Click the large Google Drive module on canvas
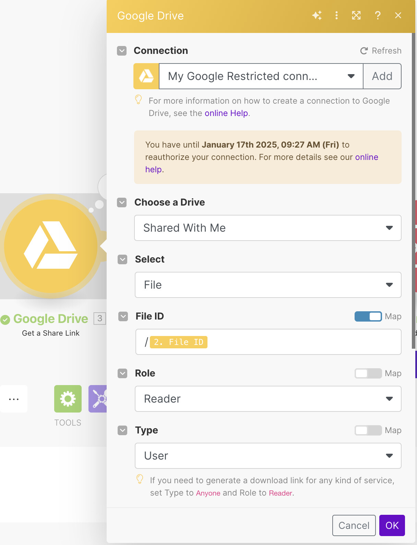Screen dimensions: 417x545 pos(51,246)
